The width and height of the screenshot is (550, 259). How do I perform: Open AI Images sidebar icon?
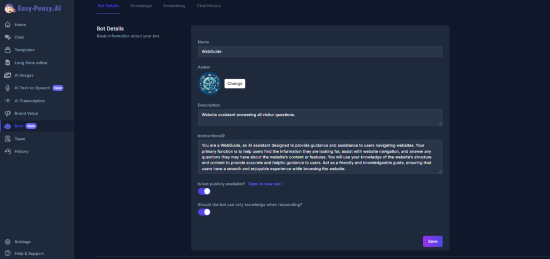[8, 76]
